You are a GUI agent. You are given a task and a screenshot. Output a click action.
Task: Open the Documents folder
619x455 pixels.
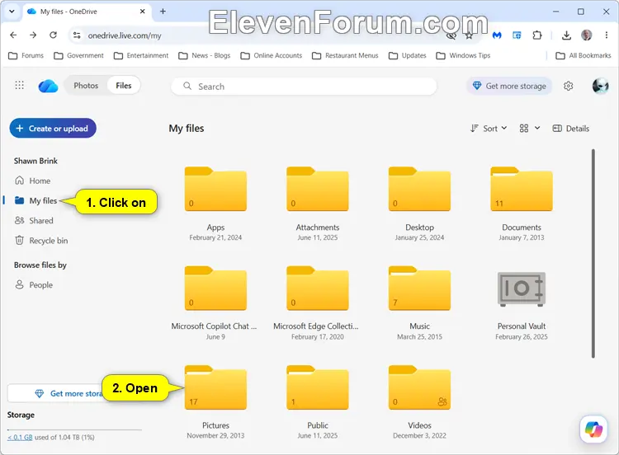521,190
